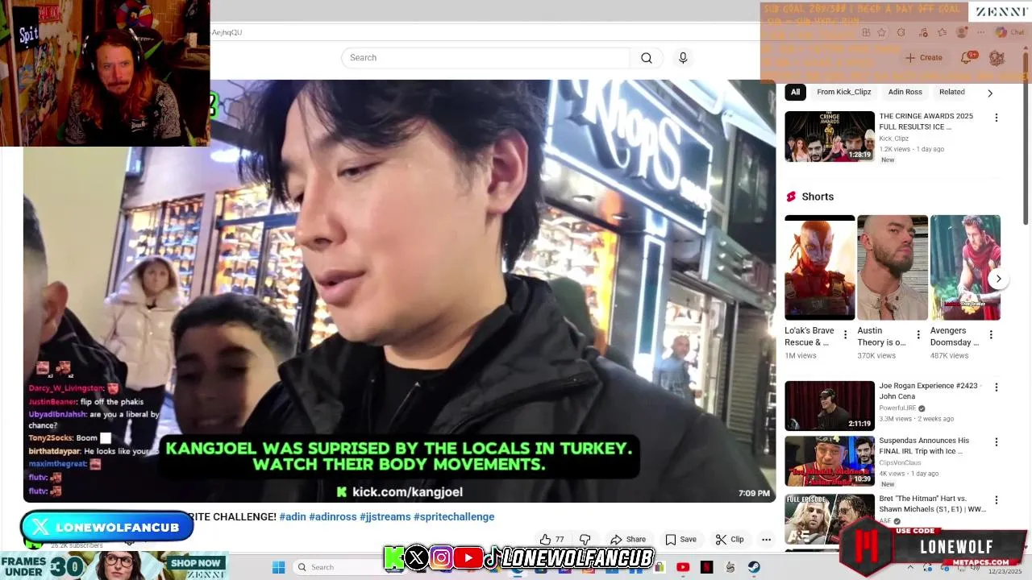Click the Create button
Screen dimensions: 1032x580
tap(924, 58)
